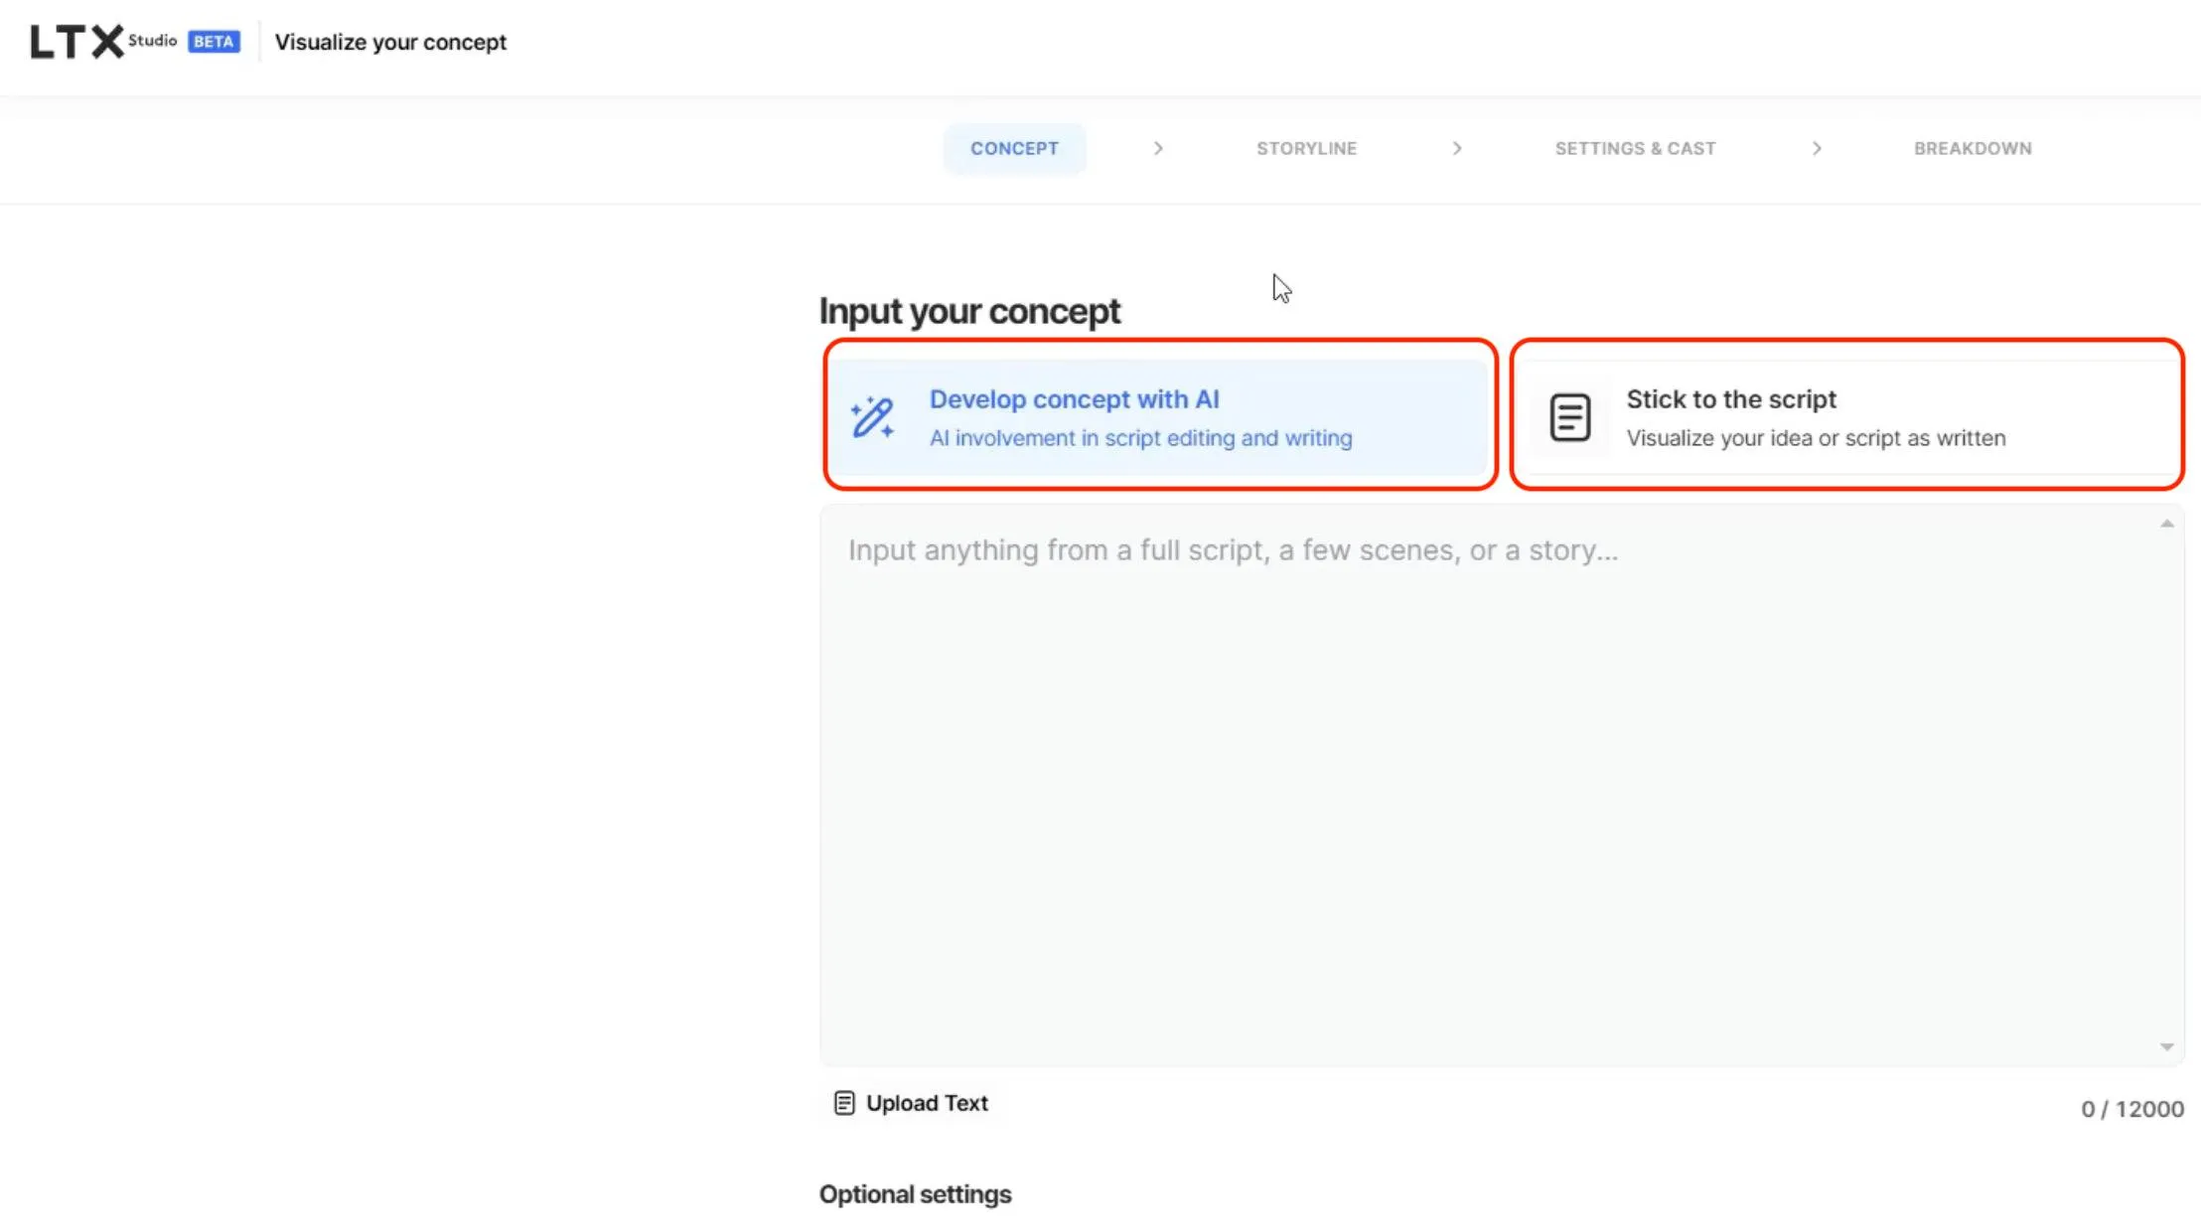
Task: Click the Upload Text document icon
Action: [x=843, y=1103]
